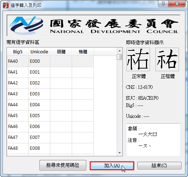
Task: Click the 倉頡 and 注音 info box
Action: [153, 140]
